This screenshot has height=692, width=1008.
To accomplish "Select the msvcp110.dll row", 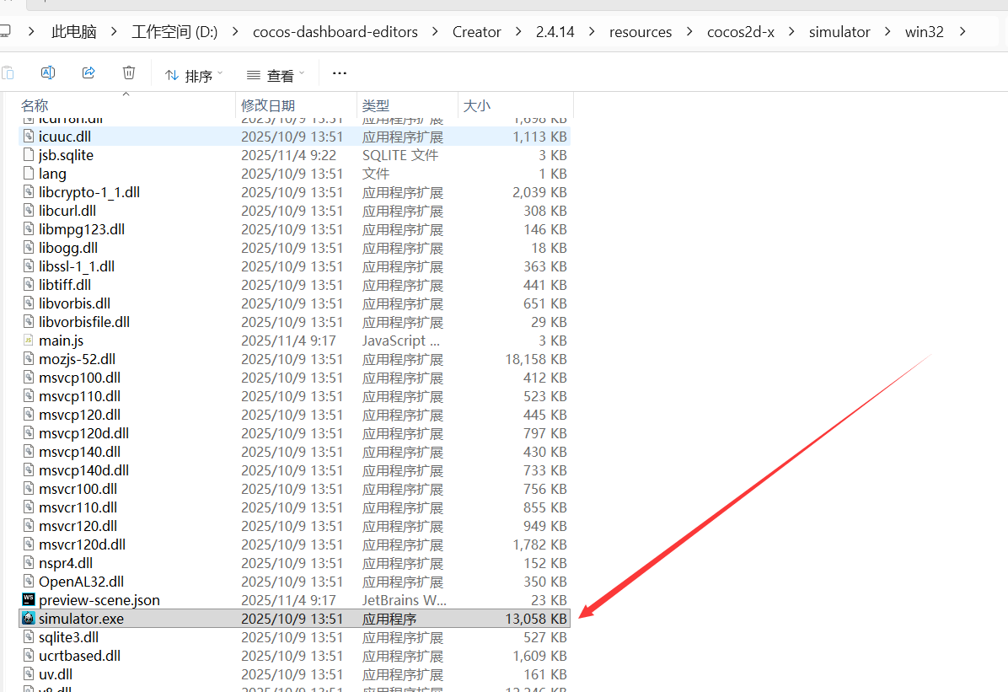I will coord(294,396).
